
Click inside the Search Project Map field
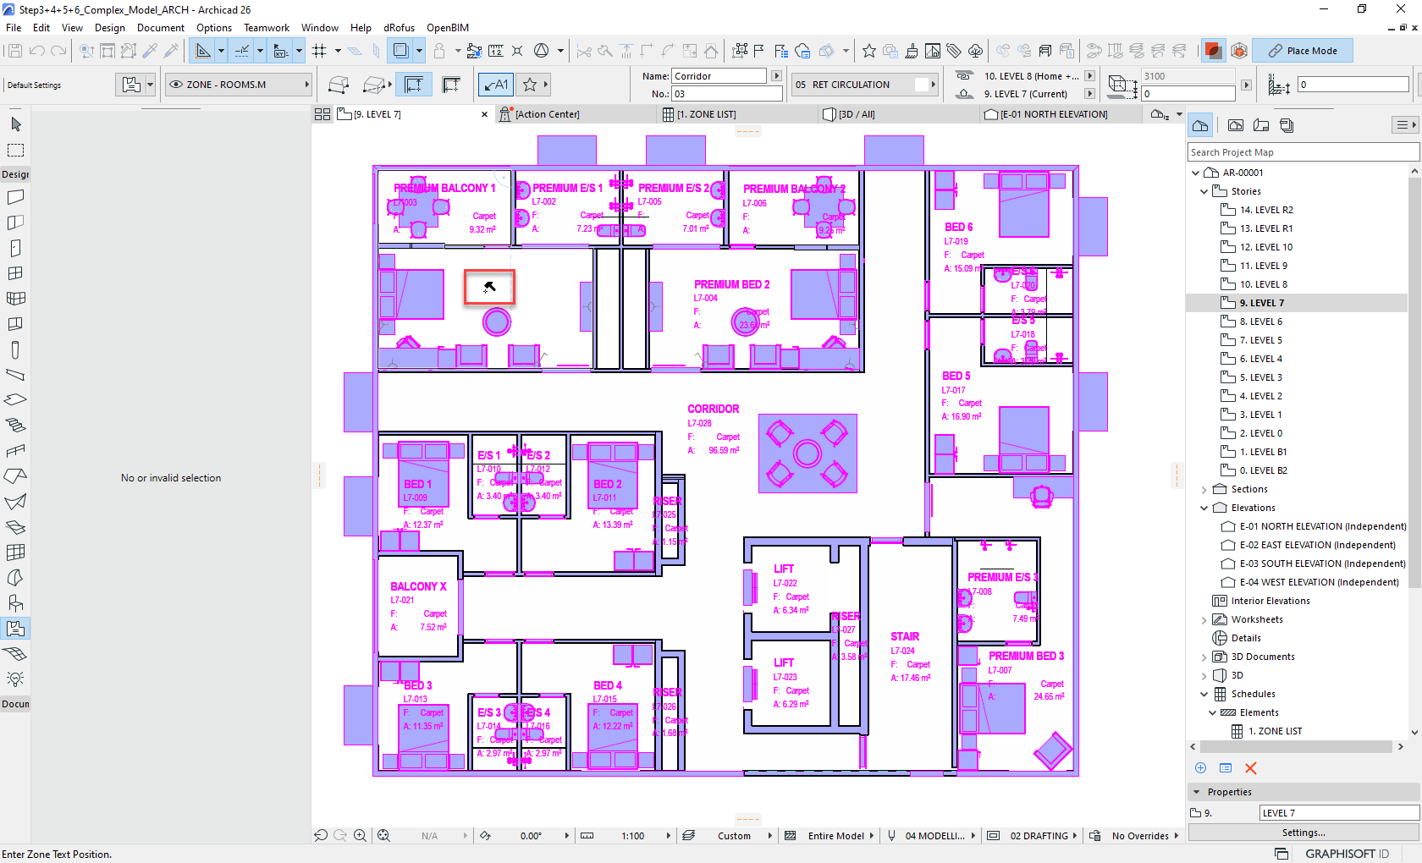pyautogui.click(x=1303, y=151)
